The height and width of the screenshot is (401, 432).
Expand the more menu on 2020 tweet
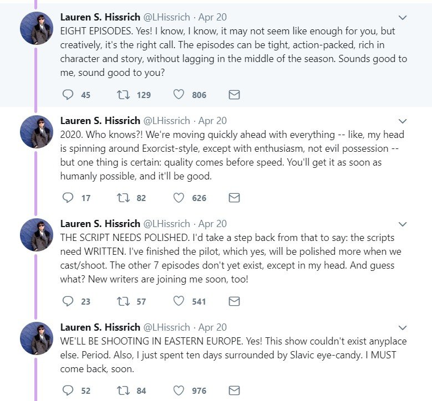[x=403, y=121]
